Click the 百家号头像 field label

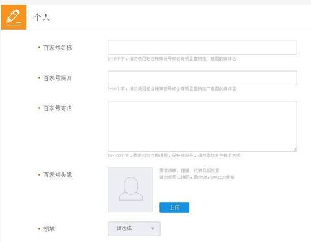coord(58,175)
